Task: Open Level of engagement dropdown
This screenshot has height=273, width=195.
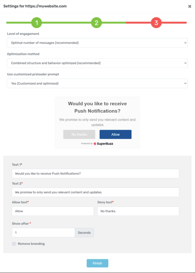Action: pyautogui.click(x=97, y=43)
